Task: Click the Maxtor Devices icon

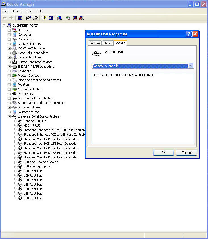Action: click(x=14, y=76)
